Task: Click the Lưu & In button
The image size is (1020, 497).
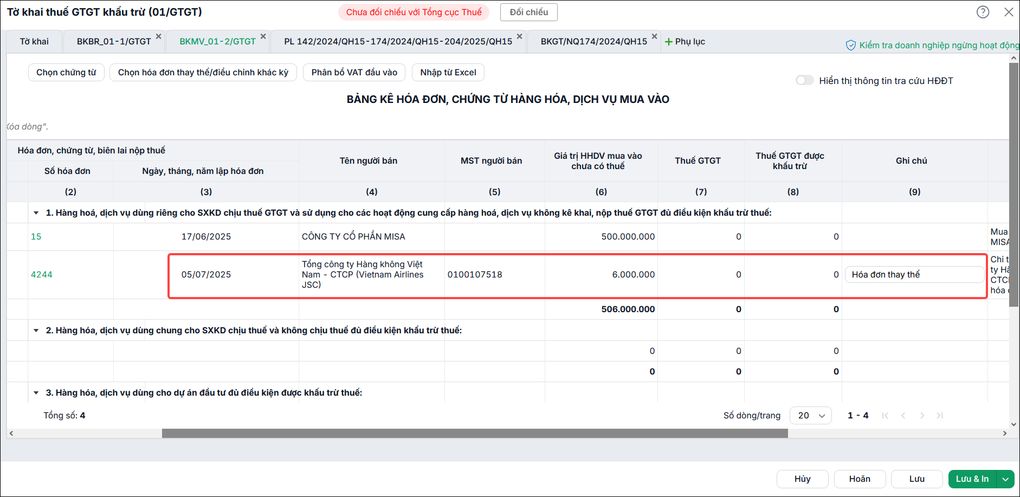Action: (x=972, y=479)
